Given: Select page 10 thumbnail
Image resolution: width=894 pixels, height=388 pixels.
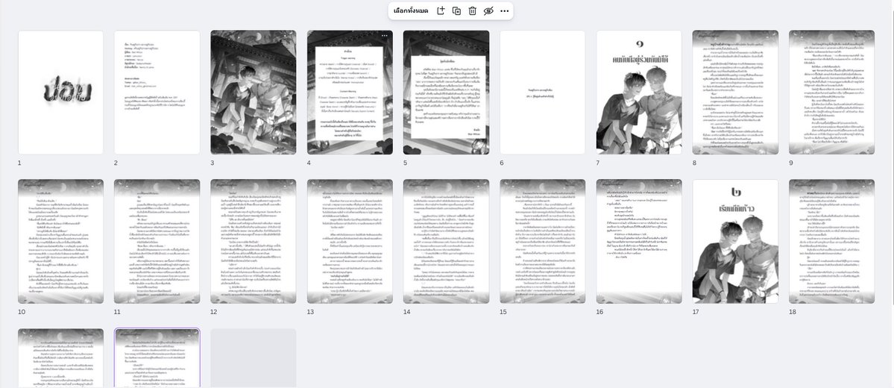Looking at the screenshot, I should pos(60,241).
